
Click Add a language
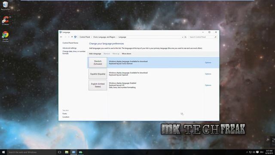coord(95,53)
